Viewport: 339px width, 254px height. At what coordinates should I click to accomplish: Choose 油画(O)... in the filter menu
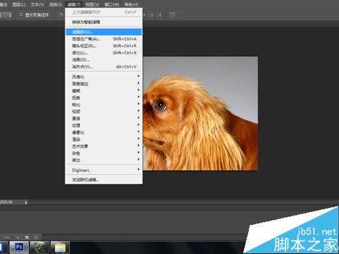click(104, 60)
